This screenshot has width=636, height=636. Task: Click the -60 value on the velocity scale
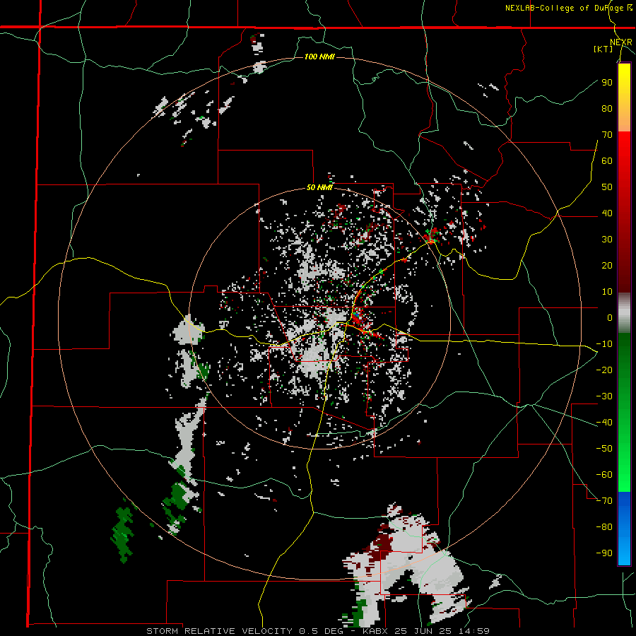[x=604, y=475]
